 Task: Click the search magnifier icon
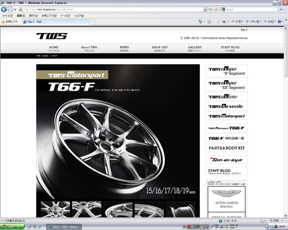[281, 9]
